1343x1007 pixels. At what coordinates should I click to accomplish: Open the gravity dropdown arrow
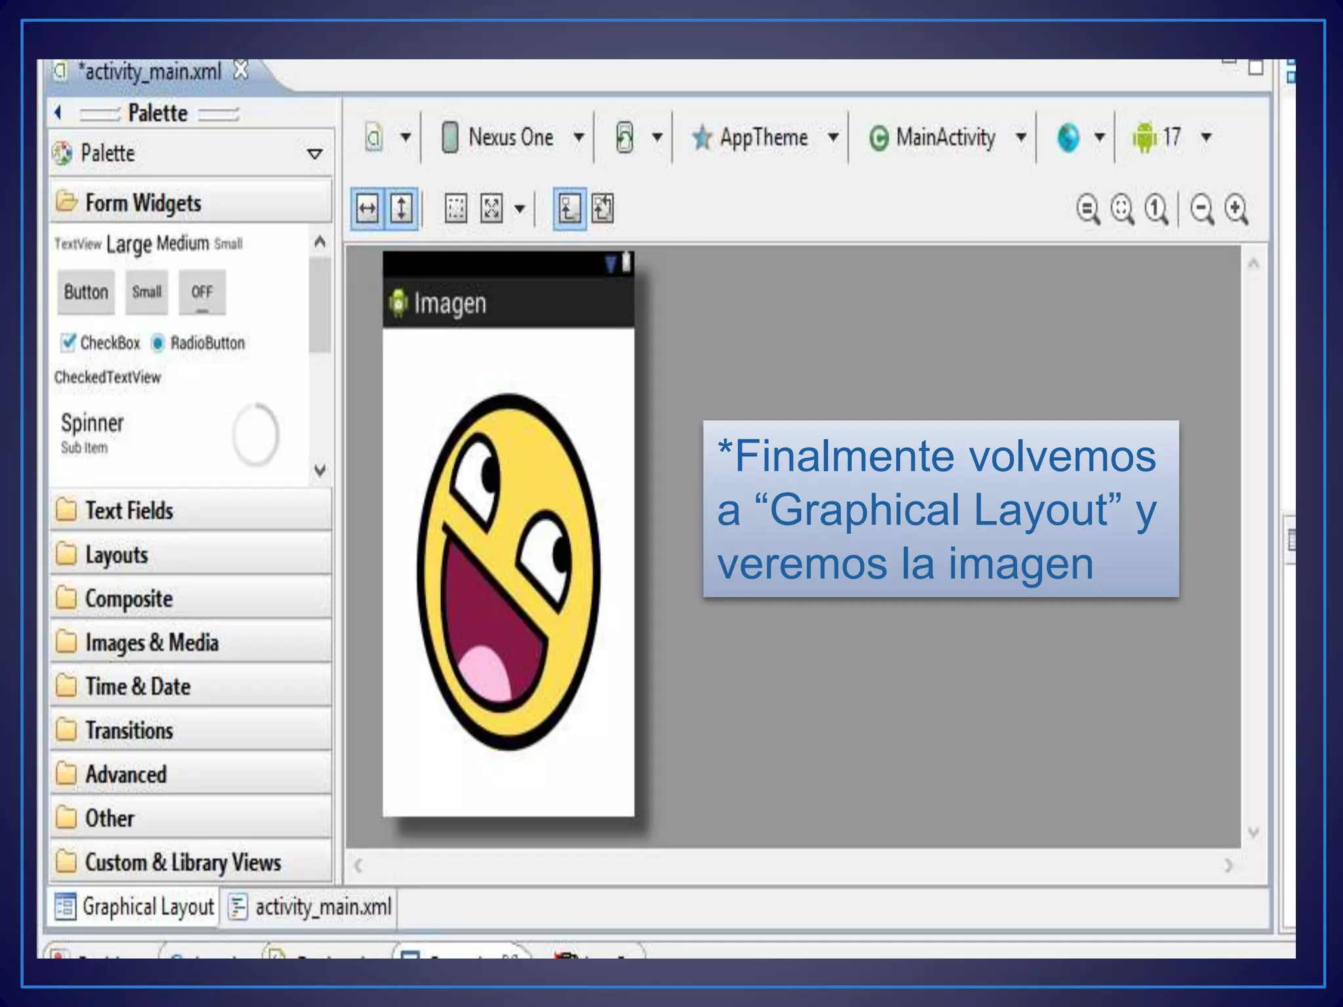coord(519,210)
